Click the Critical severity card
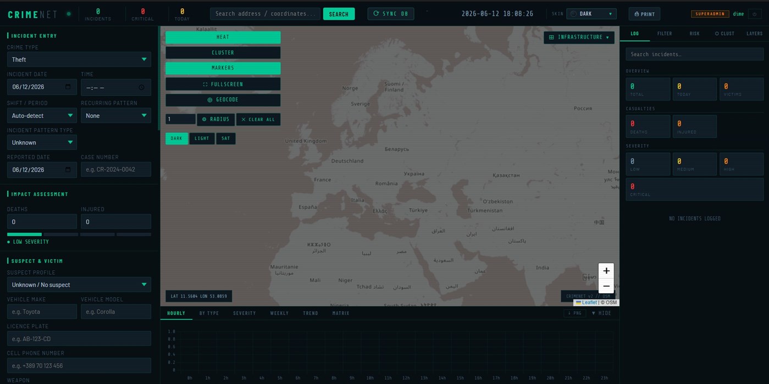The width and height of the screenshot is (769, 384). point(694,190)
